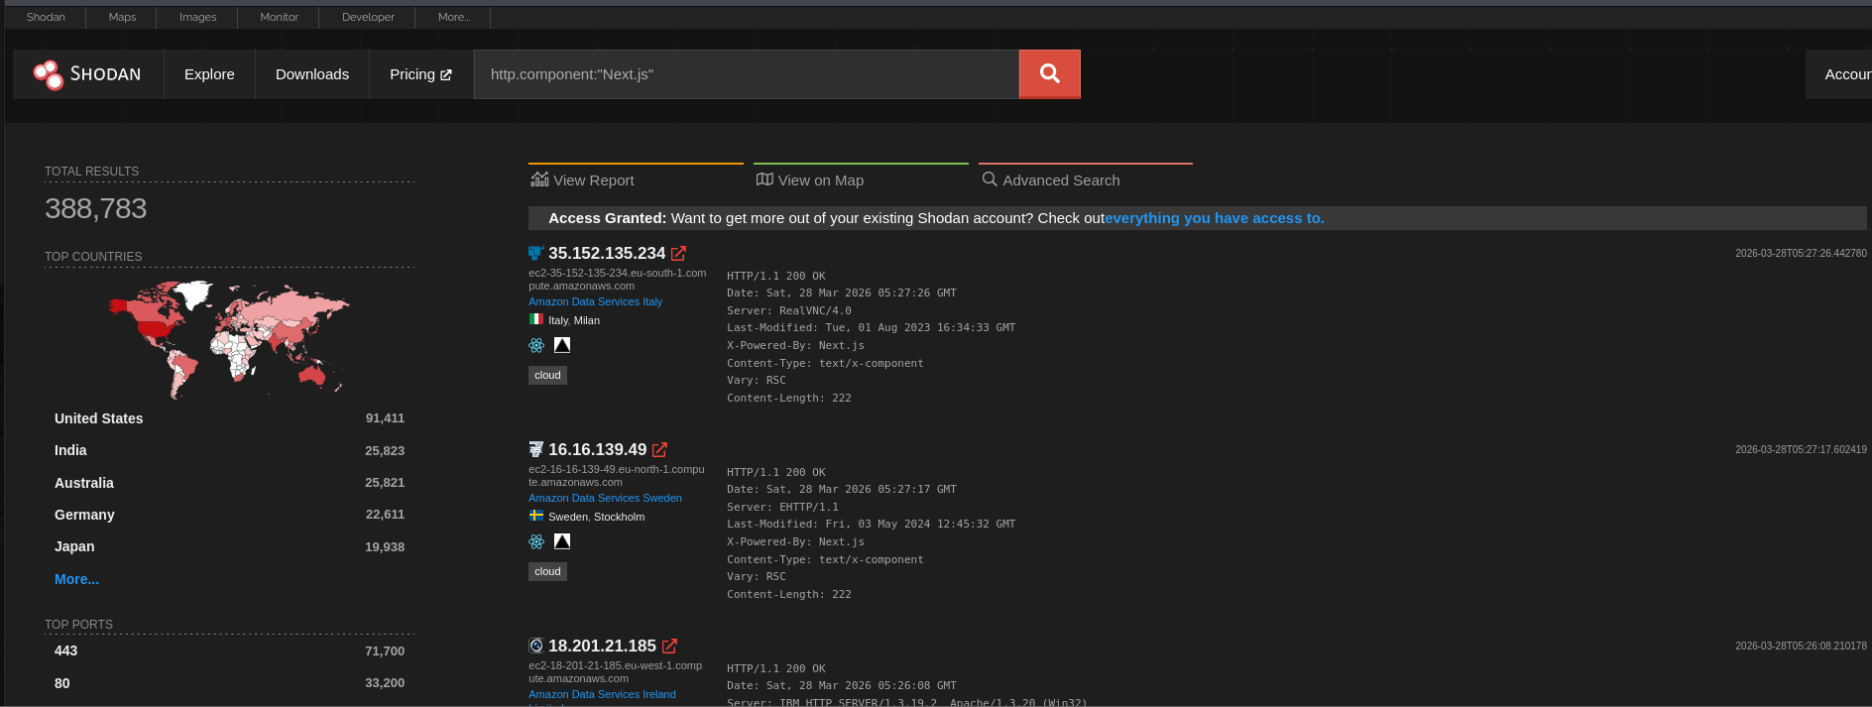The width and height of the screenshot is (1872, 707).
Task: Open the Monitor top bar tab
Action: coord(279,17)
